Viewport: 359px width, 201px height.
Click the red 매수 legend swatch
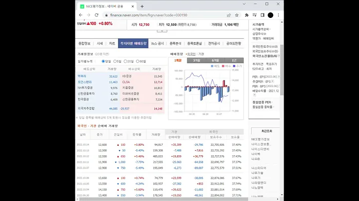click(x=223, y=66)
